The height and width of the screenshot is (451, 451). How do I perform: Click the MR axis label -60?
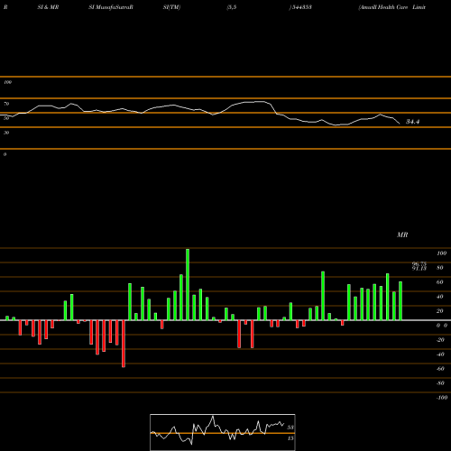[x=440, y=369]
